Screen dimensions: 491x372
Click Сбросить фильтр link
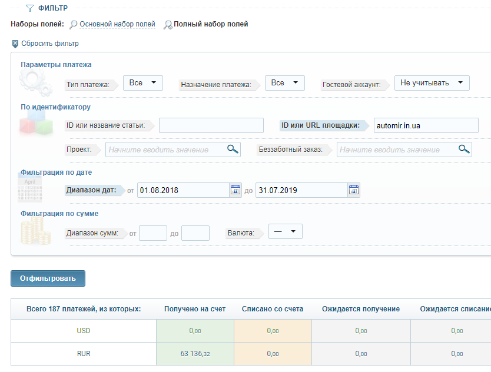pyautogui.click(x=50, y=44)
